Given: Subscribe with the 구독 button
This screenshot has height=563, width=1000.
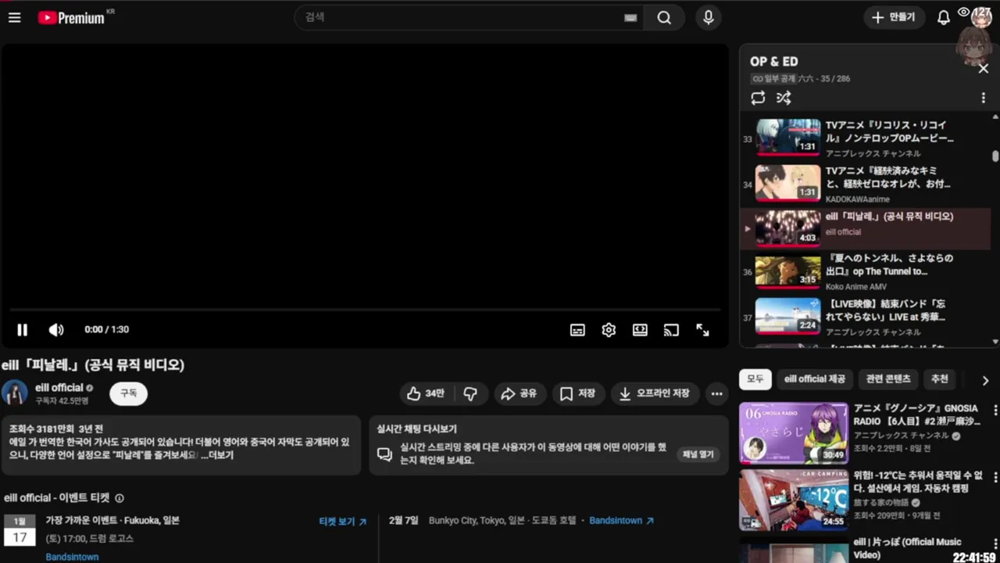Looking at the screenshot, I should click(128, 393).
